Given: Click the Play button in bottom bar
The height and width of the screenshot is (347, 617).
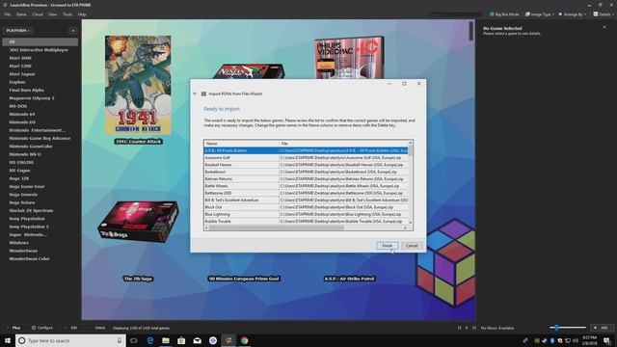Looking at the screenshot, I should coord(13,328).
